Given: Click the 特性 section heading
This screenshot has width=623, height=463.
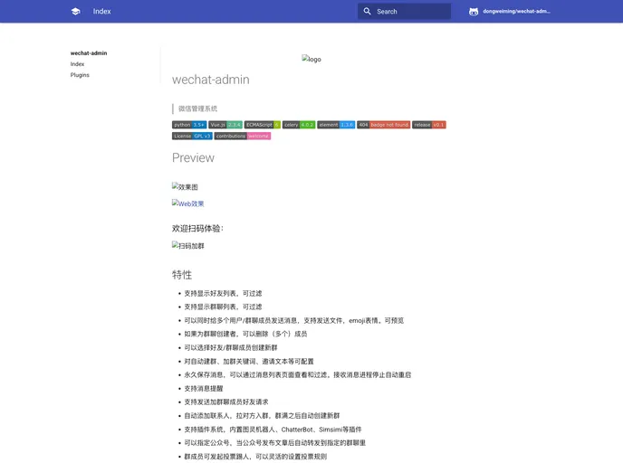Looking at the screenshot, I should [x=182, y=275].
